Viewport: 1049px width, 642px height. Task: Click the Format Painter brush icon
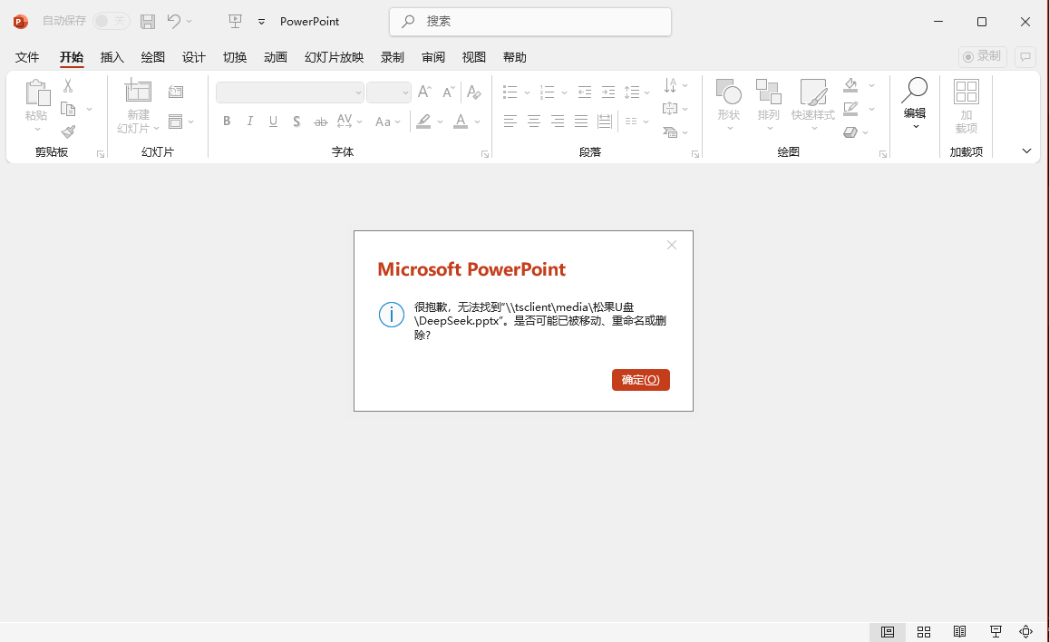(68, 131)
